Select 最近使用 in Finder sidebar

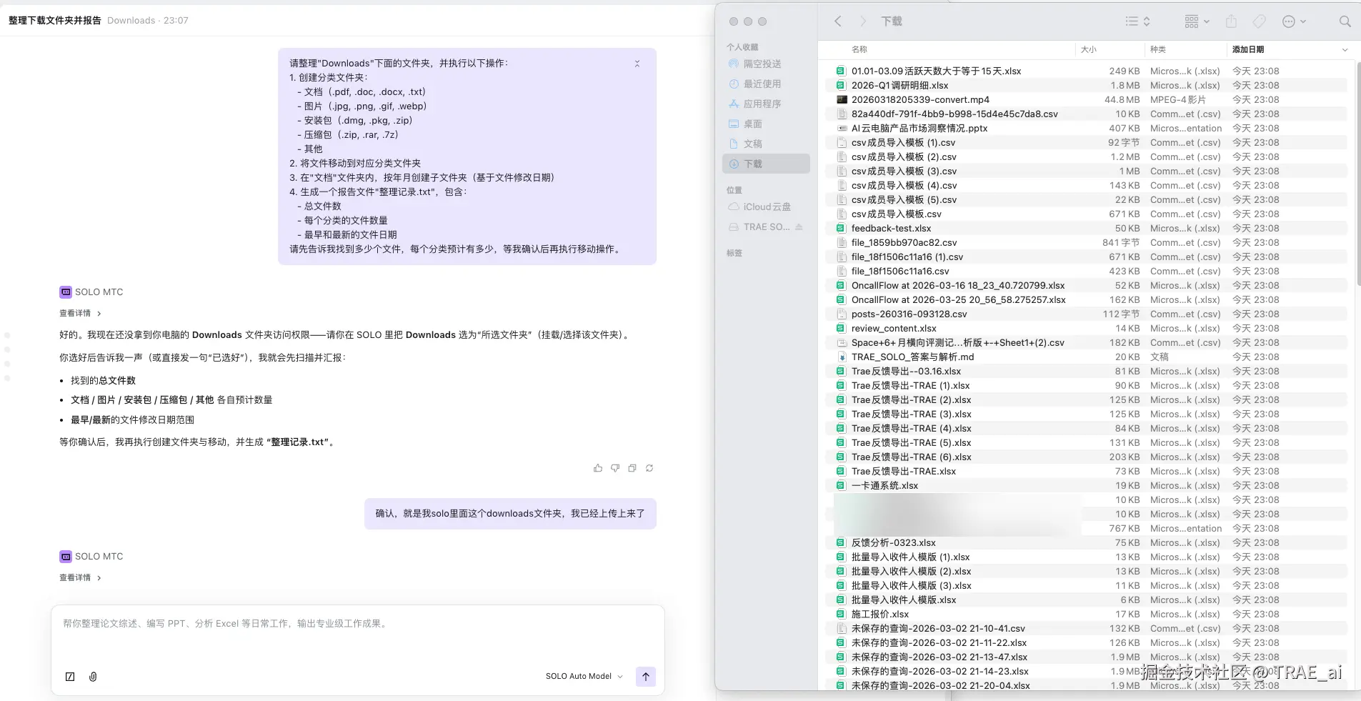pos(766,84)
